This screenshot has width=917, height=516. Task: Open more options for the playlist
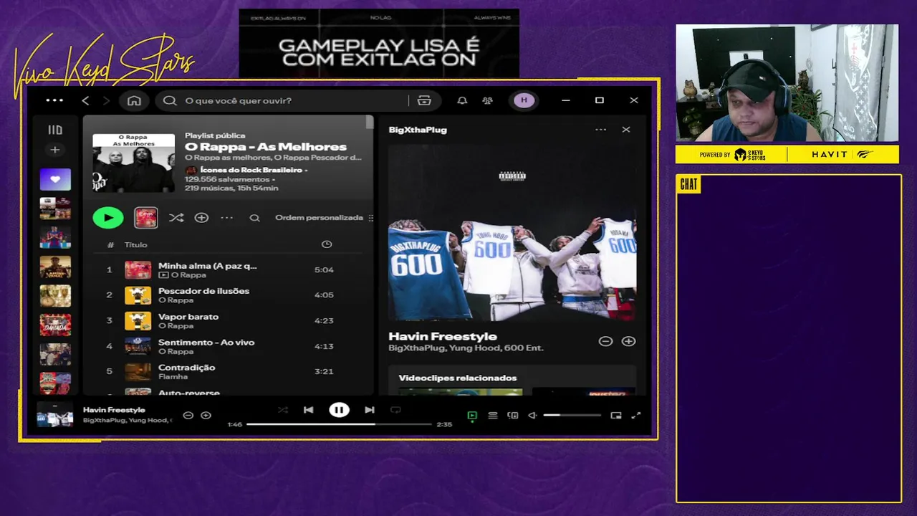point(226,218)
